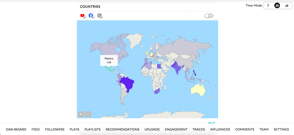
Task: Navigate to PLAYS
Action: click(x=74, y=129)
